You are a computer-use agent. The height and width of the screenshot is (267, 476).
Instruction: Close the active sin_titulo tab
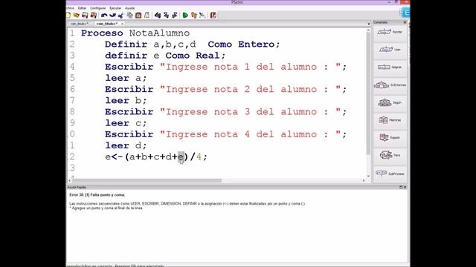tap(122, 24)
